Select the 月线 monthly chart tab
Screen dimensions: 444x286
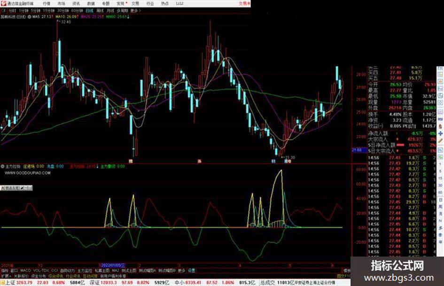click(110, 11)
